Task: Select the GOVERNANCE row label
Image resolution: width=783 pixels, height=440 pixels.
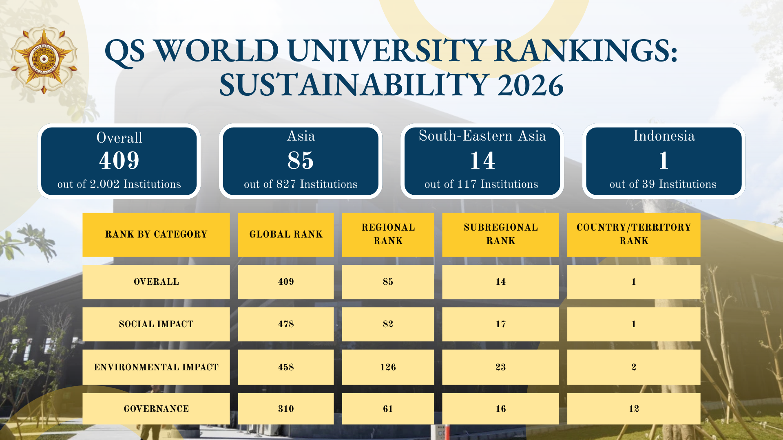Action: [156, 408]
